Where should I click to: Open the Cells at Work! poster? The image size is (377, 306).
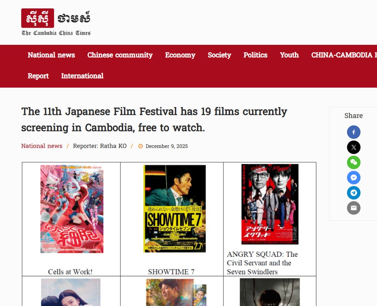point(72,209)
